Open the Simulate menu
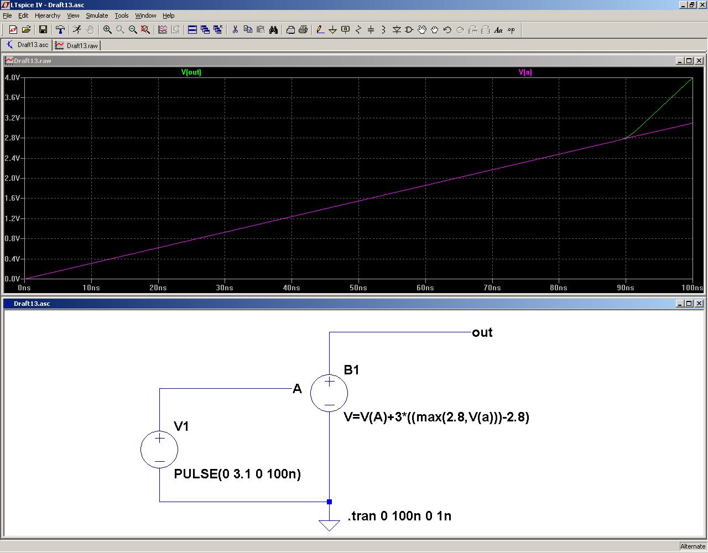The width and height of the screenshot is (708, 553). [x=97, y=15]
